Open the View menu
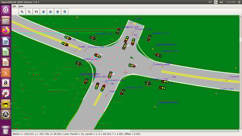242x136 pixels. (x=21, y=6)
